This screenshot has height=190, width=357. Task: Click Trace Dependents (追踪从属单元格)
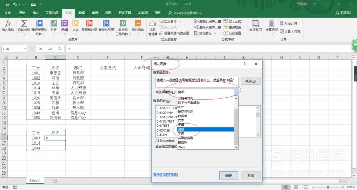(x=207, y=27)
